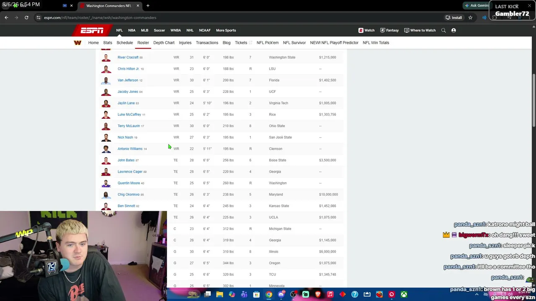Open Terry McLaurin player page
Image resolution: width=536 pixels, height=301 pixels.
click(x=129, y=126)
